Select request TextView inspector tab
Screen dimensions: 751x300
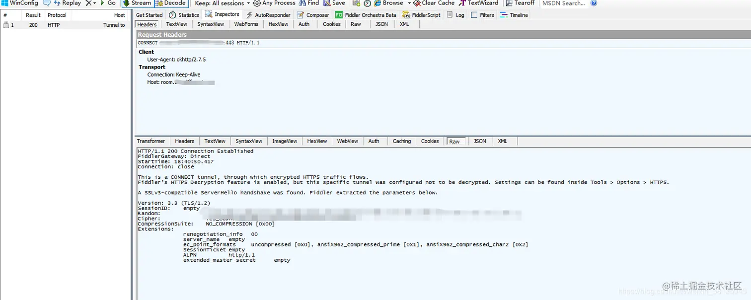pos(176,24)
